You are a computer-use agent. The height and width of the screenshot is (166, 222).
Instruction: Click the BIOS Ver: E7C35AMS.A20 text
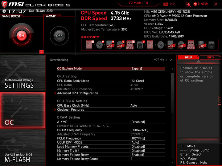(x=162, y=32)
